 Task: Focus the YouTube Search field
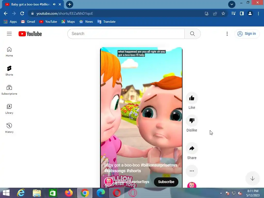pos(126,34)
